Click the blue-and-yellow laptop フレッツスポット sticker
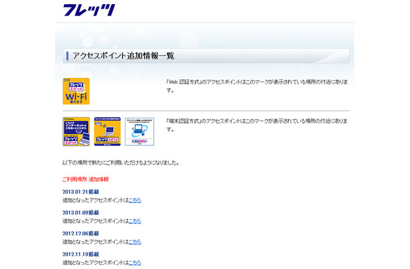410x269 pixels. click(76, 131)
